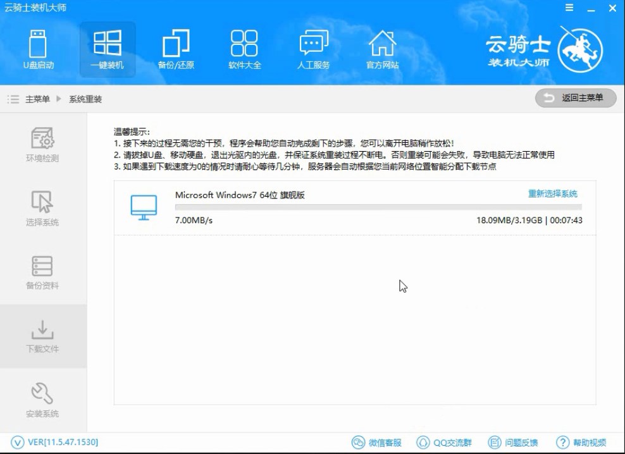
Task: Open 人工服务 support
Action: click(x=312, y=49)
